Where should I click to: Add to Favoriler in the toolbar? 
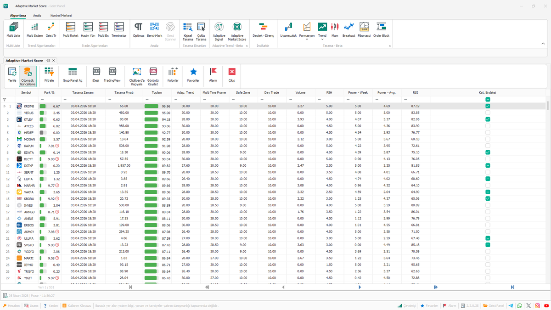click(193, 75)
